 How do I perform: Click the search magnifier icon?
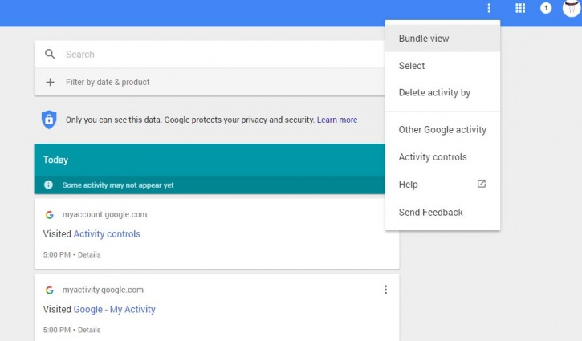[50, 55]
